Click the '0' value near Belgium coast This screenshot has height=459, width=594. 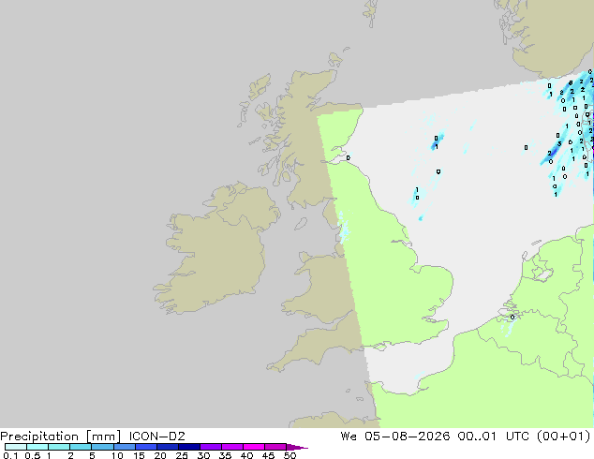click(512, 318)
